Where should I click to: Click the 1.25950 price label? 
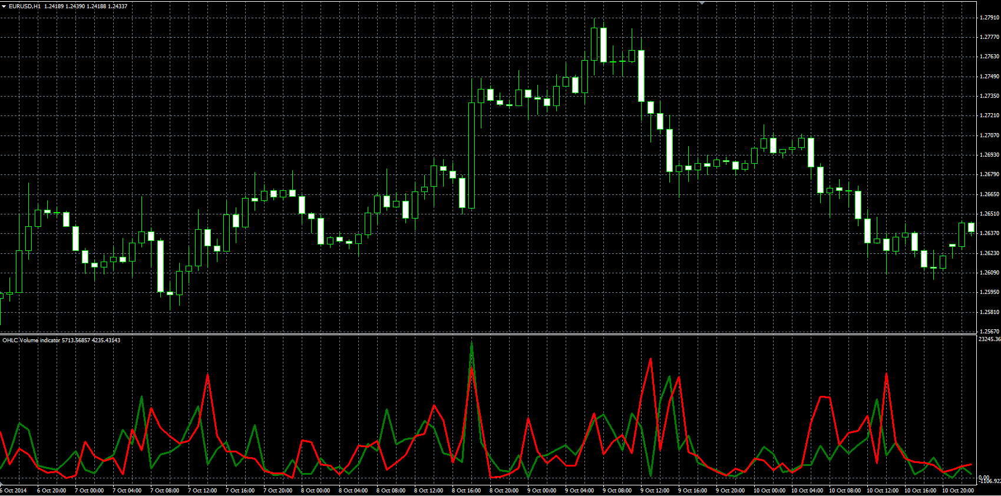(989, 292)
